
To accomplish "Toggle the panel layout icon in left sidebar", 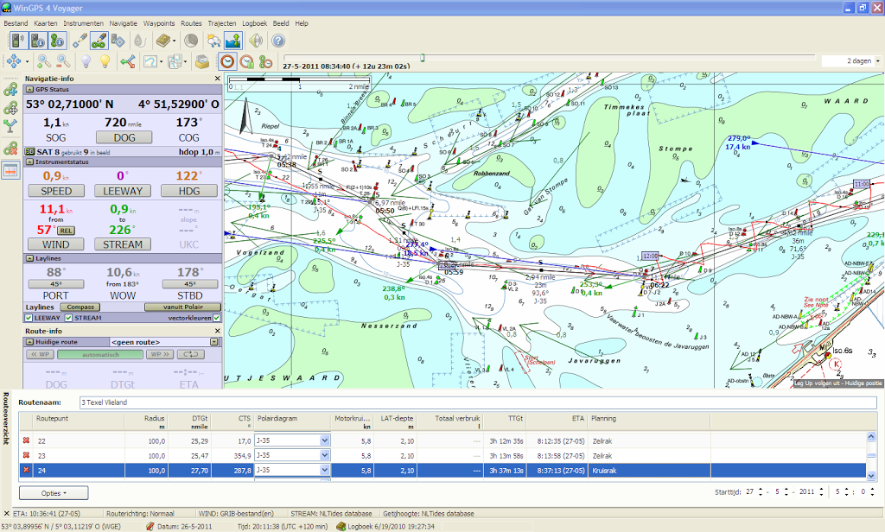I will [10, 170].
